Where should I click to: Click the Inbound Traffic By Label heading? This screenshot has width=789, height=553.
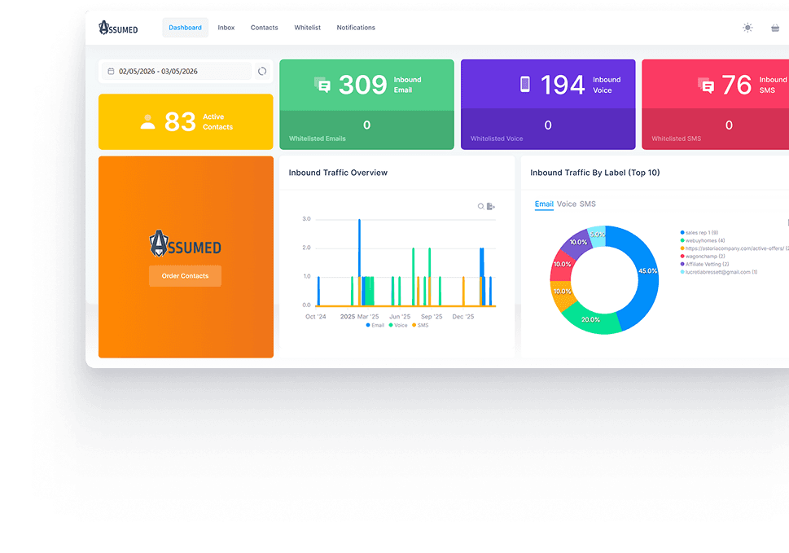(x=594, y=173)
